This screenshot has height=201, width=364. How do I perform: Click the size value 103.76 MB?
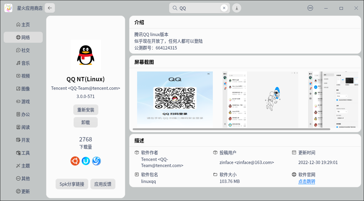coord(230,181)
